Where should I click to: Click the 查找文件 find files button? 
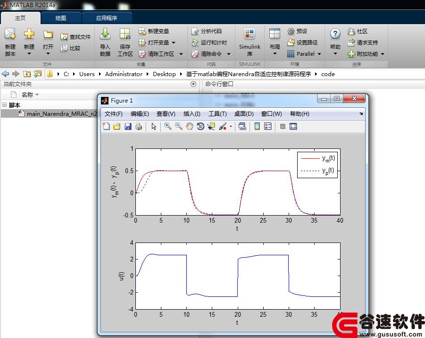(75, 37)
